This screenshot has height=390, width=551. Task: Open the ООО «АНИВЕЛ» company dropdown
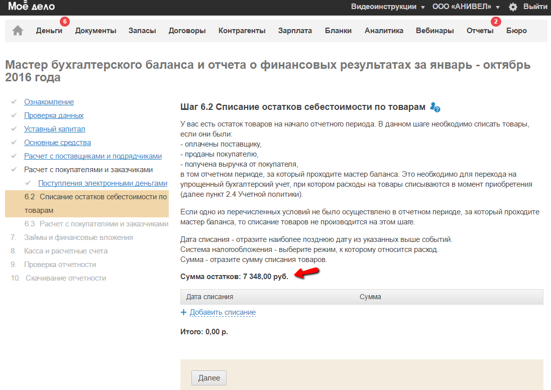466,7
